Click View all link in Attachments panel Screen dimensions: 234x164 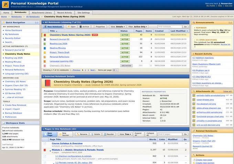click(227, 91)
